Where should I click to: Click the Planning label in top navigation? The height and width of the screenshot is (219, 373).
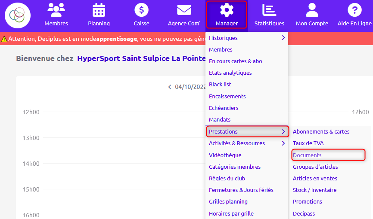coord(99,24)
